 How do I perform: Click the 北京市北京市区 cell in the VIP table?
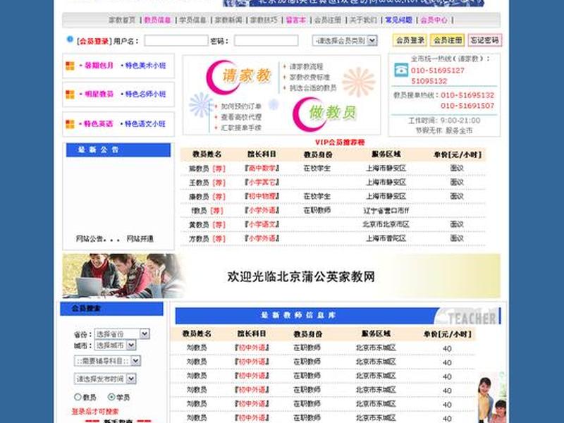point(386,224)
